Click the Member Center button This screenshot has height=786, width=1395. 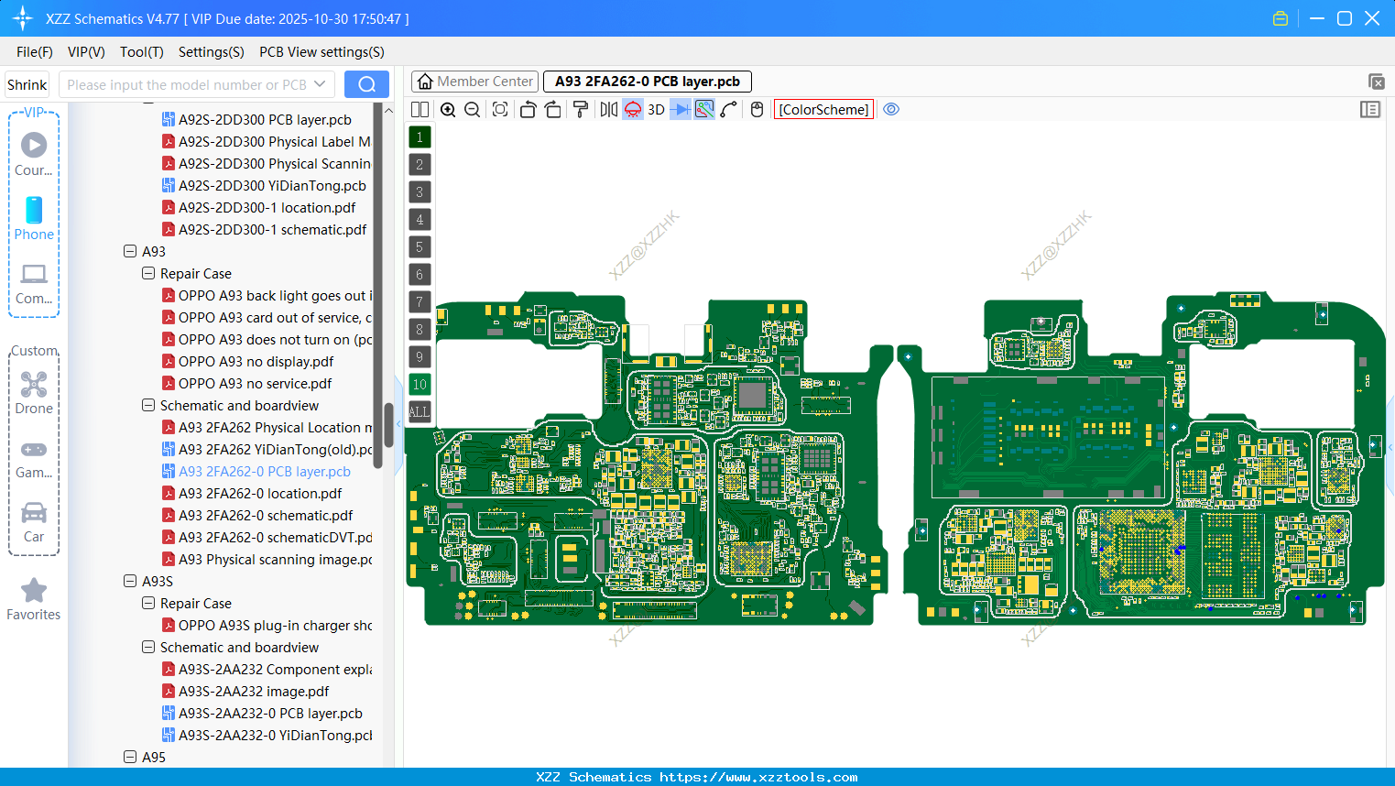point(474,81)
